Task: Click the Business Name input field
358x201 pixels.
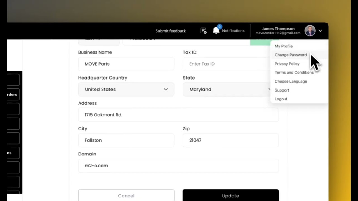Action: pos(126,64)
